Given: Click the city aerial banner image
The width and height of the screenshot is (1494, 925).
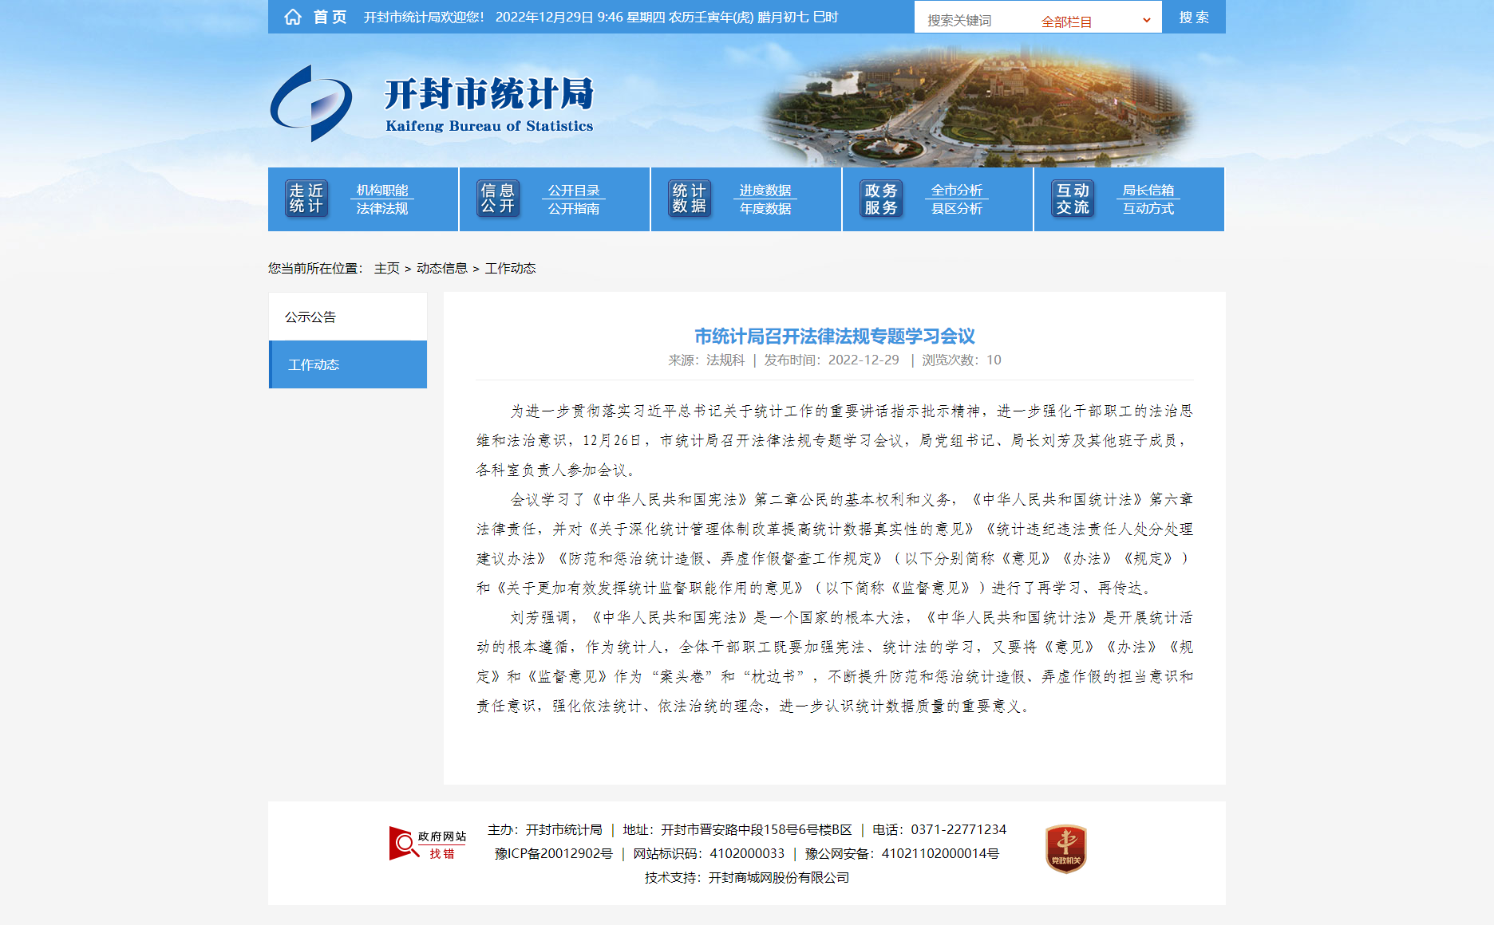Looking at the screenshot, I should [x=978, y=105].
